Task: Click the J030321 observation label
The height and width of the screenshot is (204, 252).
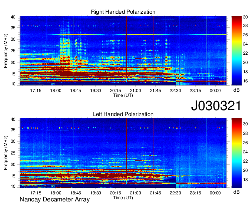Action: tap(216, 106)
